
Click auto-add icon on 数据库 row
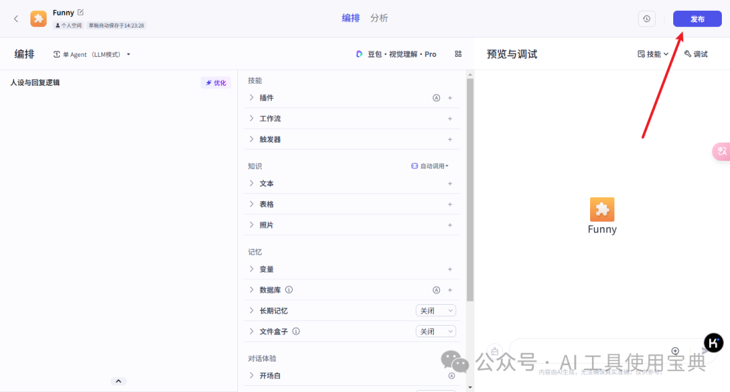pyautogui.click(x=436, y=290)
